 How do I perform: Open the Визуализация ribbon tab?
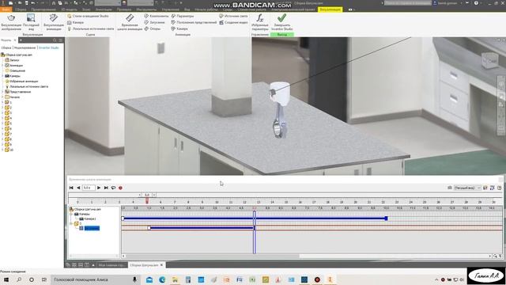point(330,9)
